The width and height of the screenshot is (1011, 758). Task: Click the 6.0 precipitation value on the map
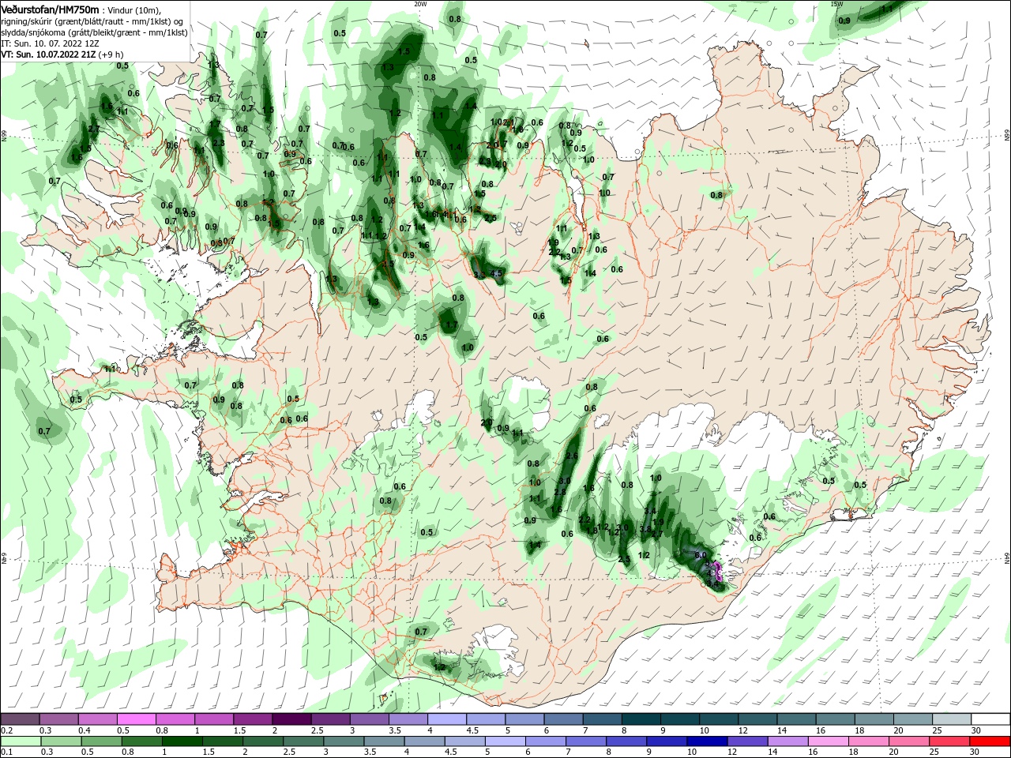700,555
